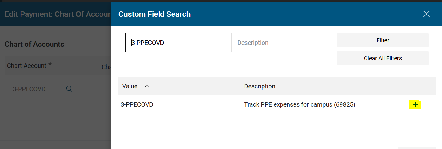Click the Chart-Account field label
The height and width of the screenshot is (149, 442).
(27, 66)
